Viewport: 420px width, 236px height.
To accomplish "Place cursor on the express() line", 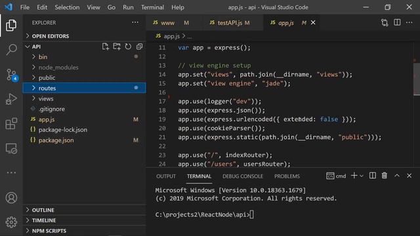I will click(x=215, y=48).
